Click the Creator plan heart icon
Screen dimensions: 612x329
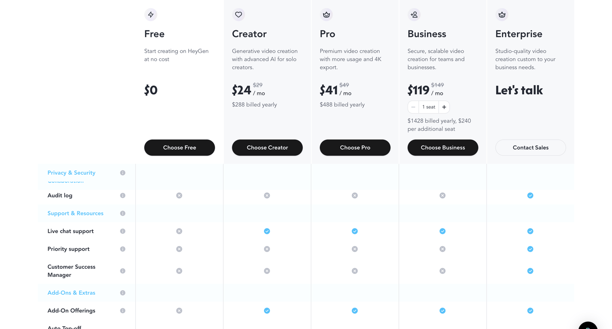[238, 15]
